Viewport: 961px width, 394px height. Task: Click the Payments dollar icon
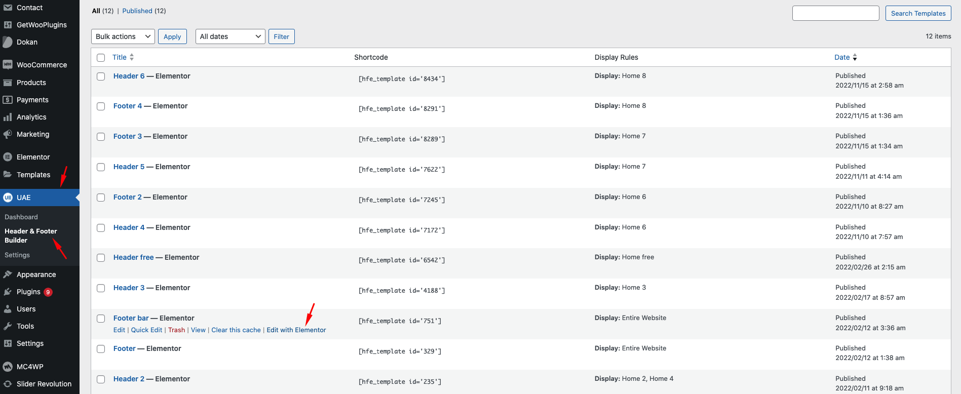point(8,100)
